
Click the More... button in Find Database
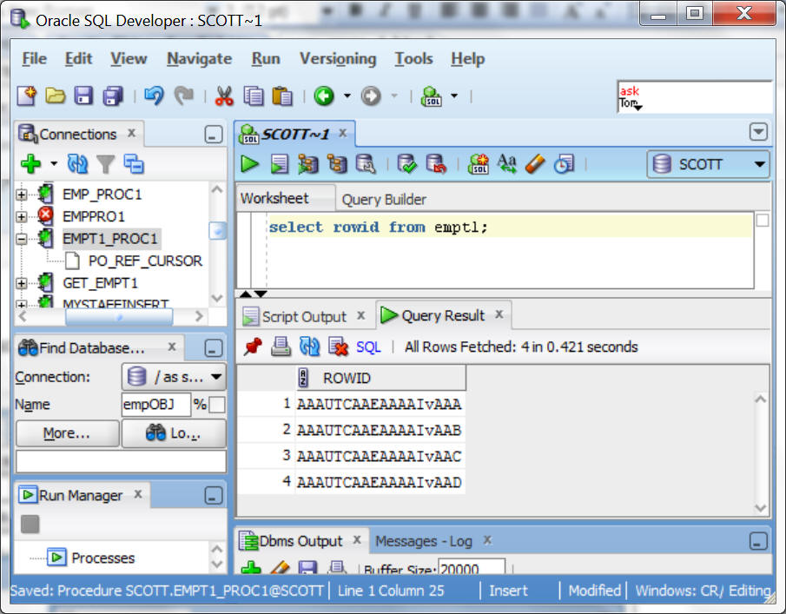coord(67,433)
